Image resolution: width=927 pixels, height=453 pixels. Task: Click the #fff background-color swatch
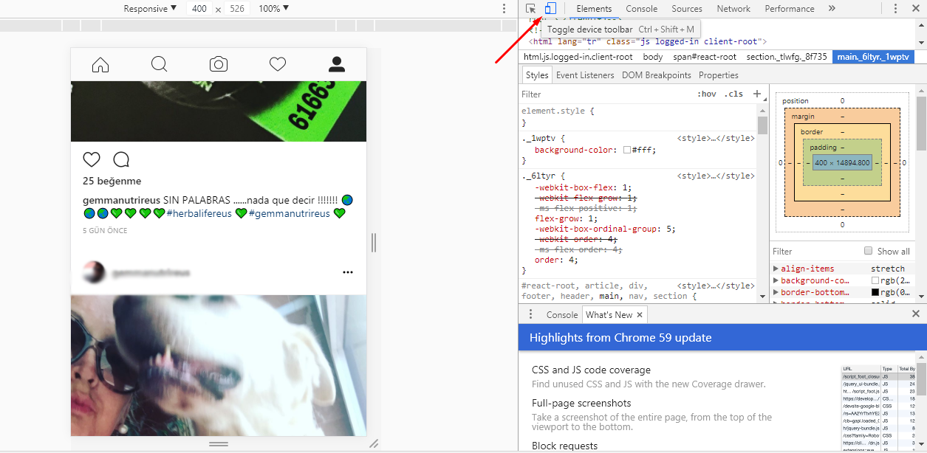(626, 150)
